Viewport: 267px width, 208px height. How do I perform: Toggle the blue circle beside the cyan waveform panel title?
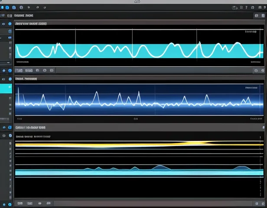(x=10, y=24)
